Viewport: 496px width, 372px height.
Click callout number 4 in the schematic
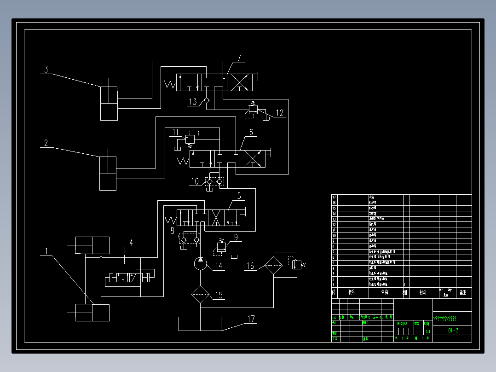click(x=131, y=243)
